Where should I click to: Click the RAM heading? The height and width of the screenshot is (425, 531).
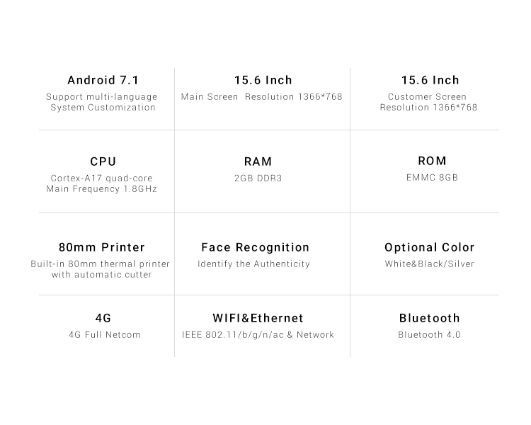258,161
